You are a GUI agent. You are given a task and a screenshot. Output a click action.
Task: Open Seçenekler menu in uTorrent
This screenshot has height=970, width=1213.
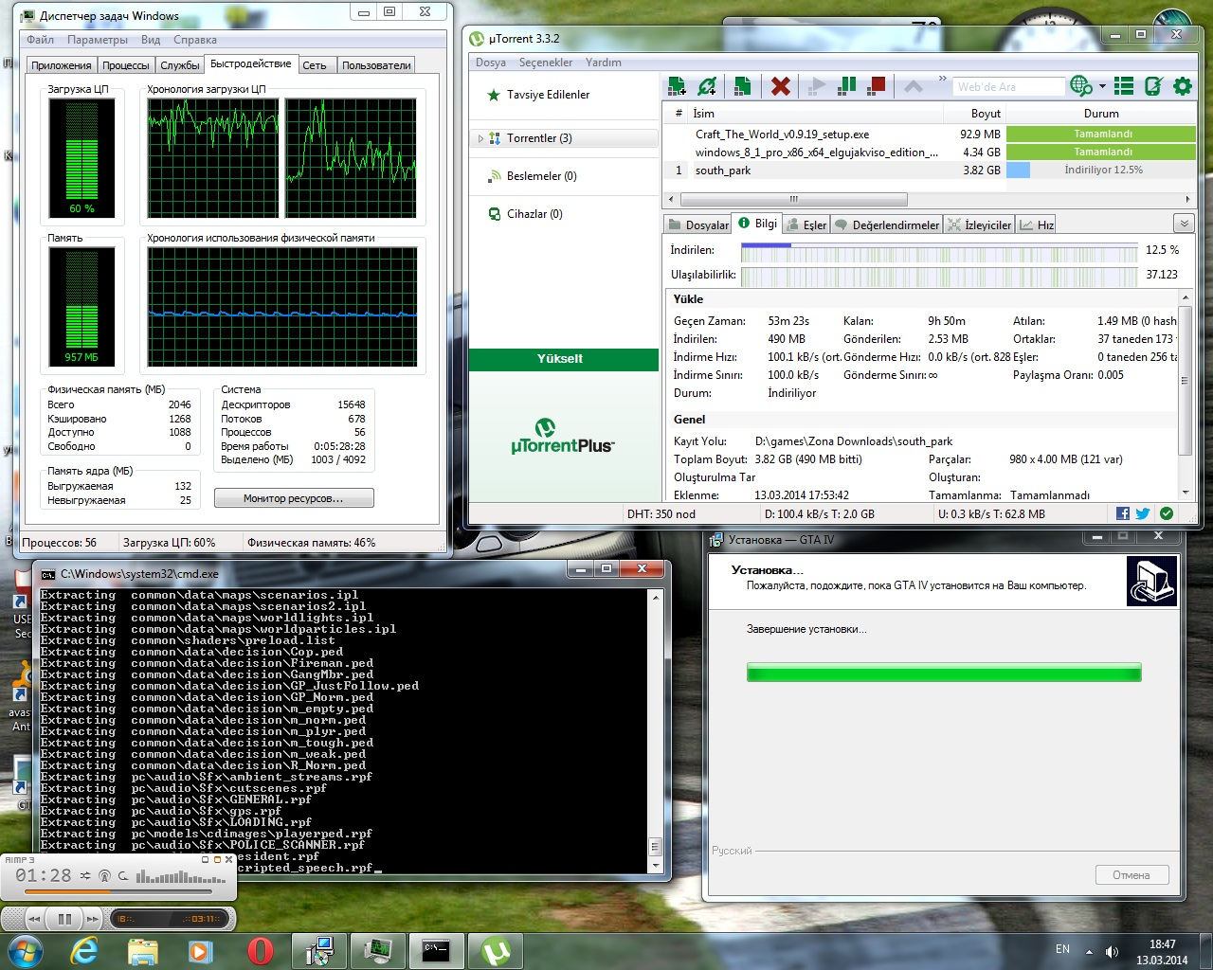pyautogui.click(x=546, y=63)
